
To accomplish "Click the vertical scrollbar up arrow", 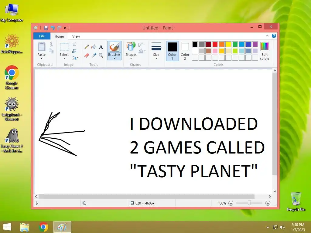I will (x=275, y=70).
